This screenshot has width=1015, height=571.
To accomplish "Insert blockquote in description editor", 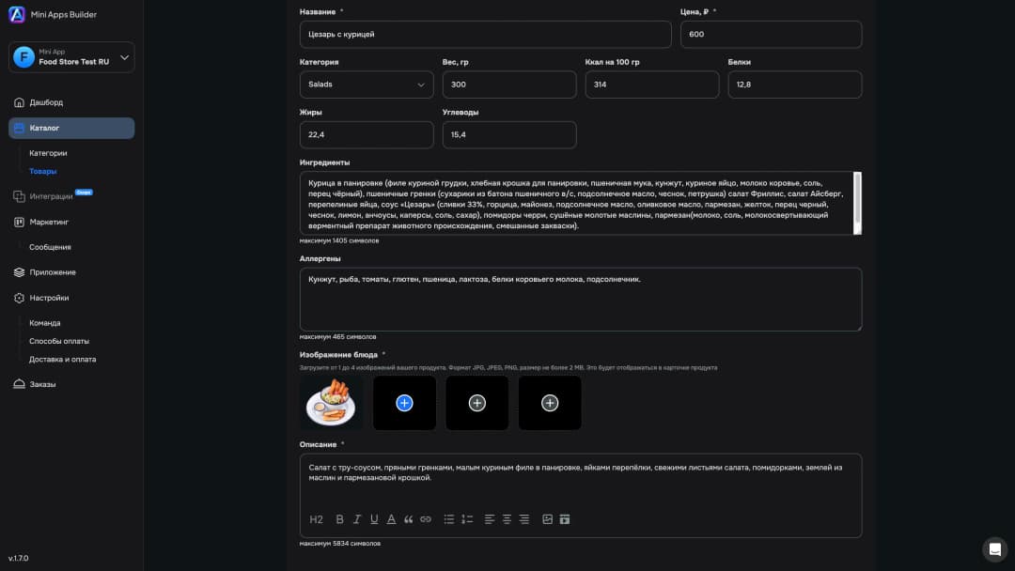I will (x=408, y=519).
